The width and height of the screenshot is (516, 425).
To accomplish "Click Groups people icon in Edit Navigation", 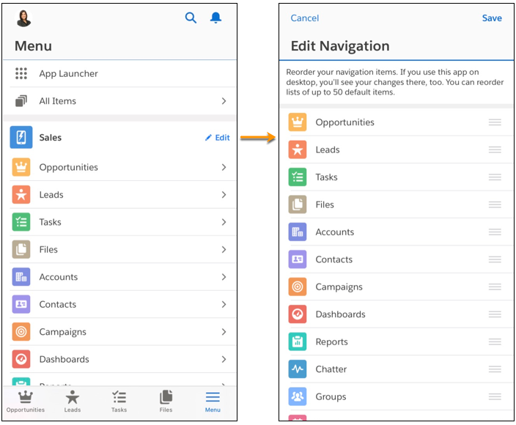I will [298, 396].
